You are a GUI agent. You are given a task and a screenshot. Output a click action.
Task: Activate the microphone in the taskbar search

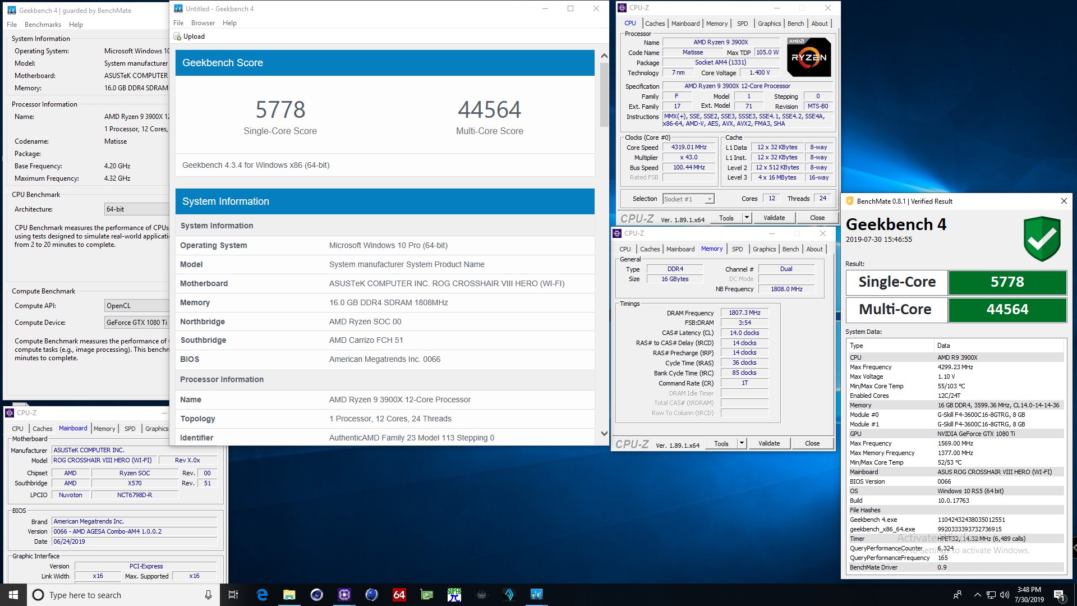pos(208,595)
